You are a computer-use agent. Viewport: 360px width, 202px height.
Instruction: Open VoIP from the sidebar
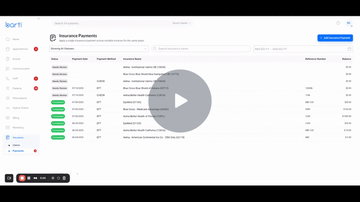click(x=15, y=79)
